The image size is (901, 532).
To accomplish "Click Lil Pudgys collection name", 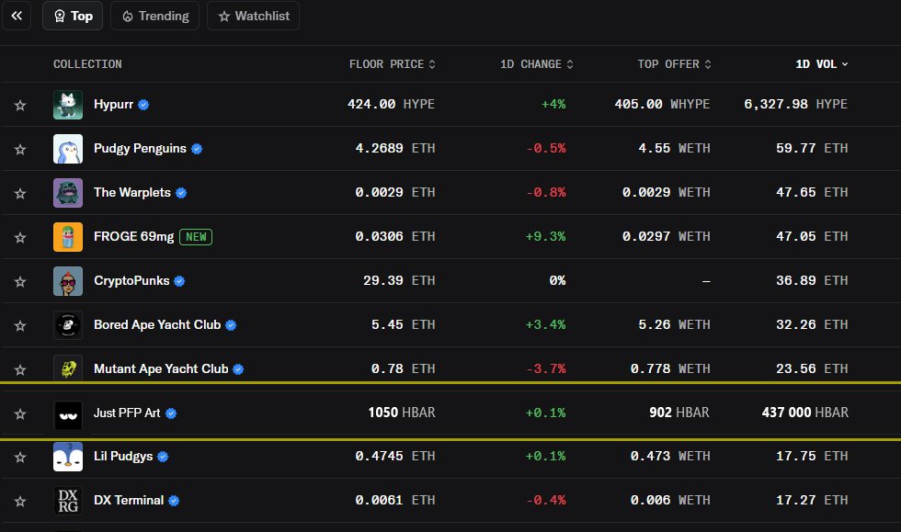I will (x=123, y=457).
